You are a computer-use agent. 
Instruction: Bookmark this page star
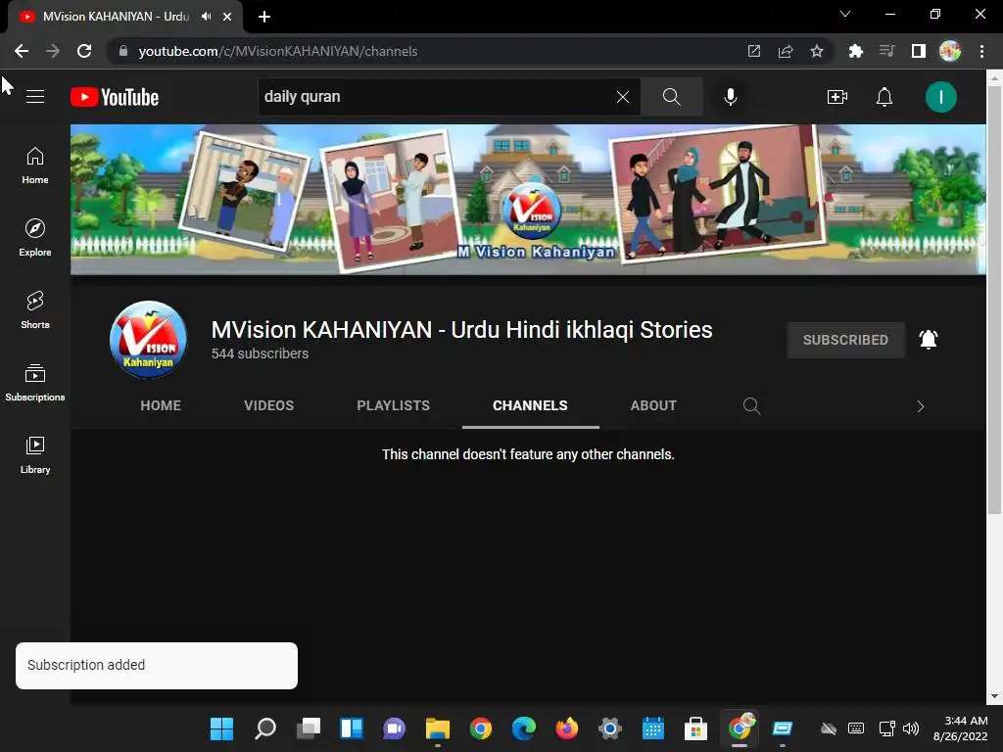[817, 51]
